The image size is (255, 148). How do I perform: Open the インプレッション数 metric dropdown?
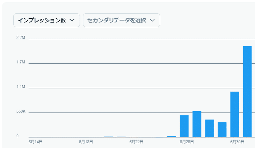coord(47,20)
